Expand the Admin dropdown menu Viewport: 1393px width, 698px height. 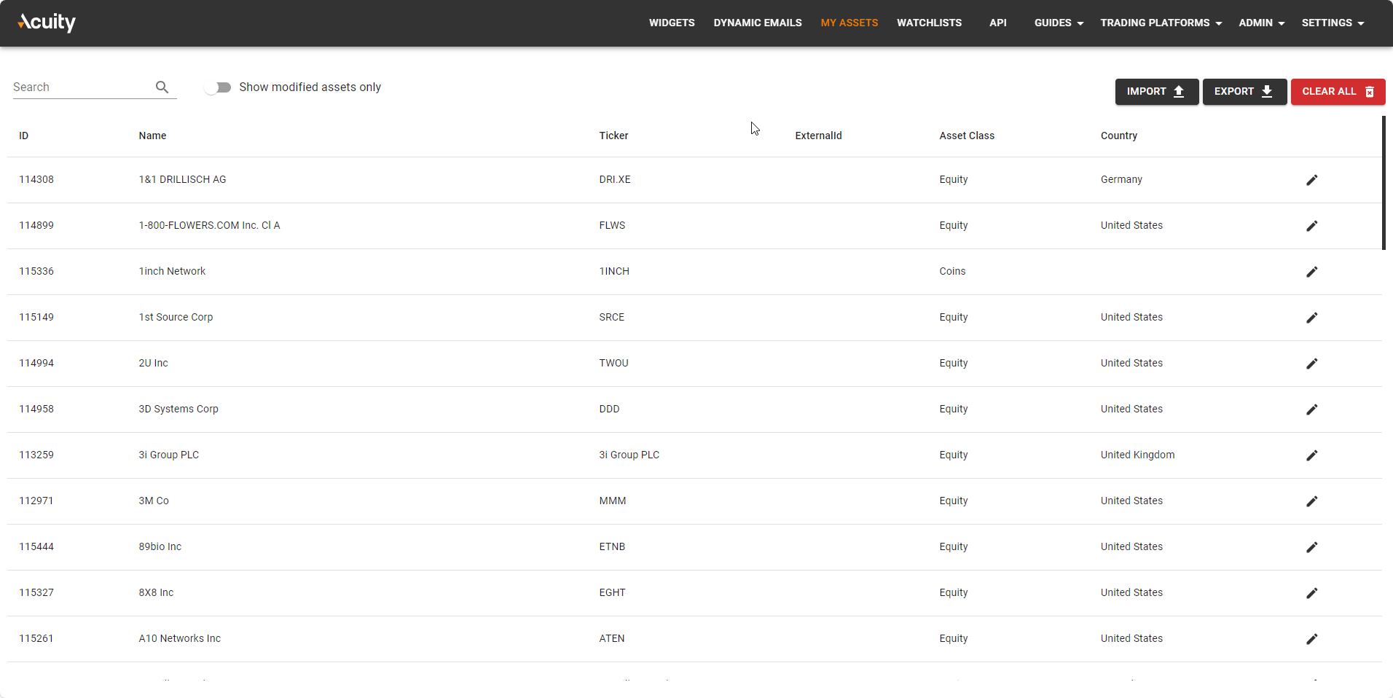(1261, 23)
